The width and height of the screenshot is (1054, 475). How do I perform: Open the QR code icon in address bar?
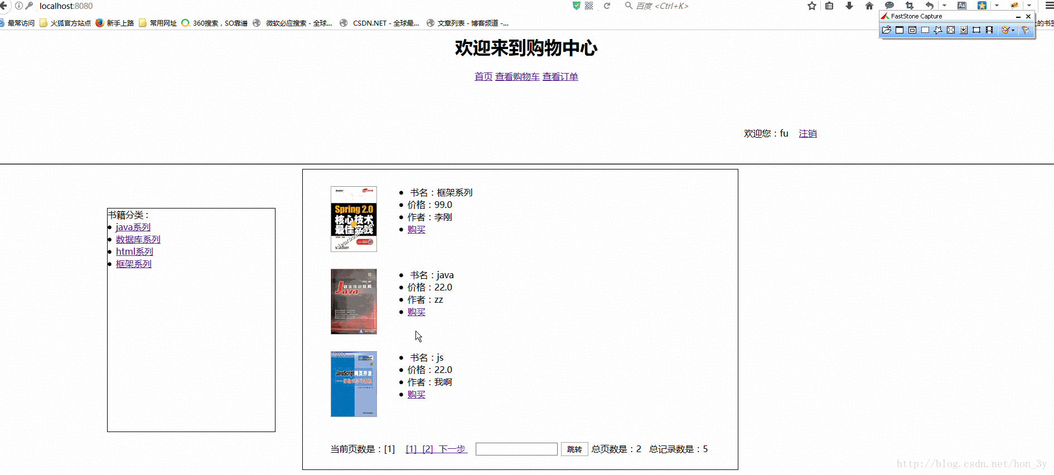click(589, 6)
